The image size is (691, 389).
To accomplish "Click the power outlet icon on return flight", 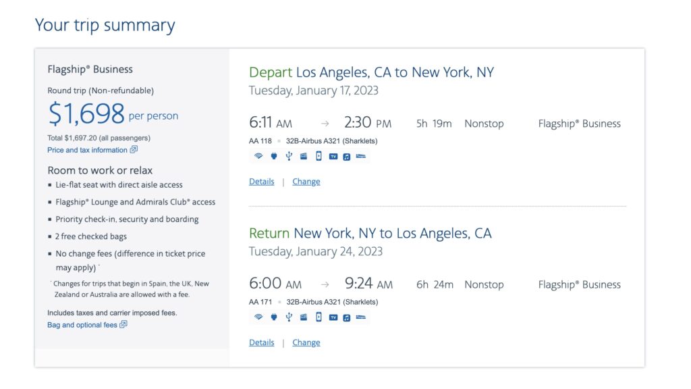I will pos(274,317).
